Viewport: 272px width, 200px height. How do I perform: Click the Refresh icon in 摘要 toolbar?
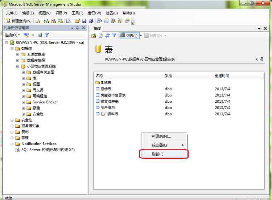(x=100, y=36)
